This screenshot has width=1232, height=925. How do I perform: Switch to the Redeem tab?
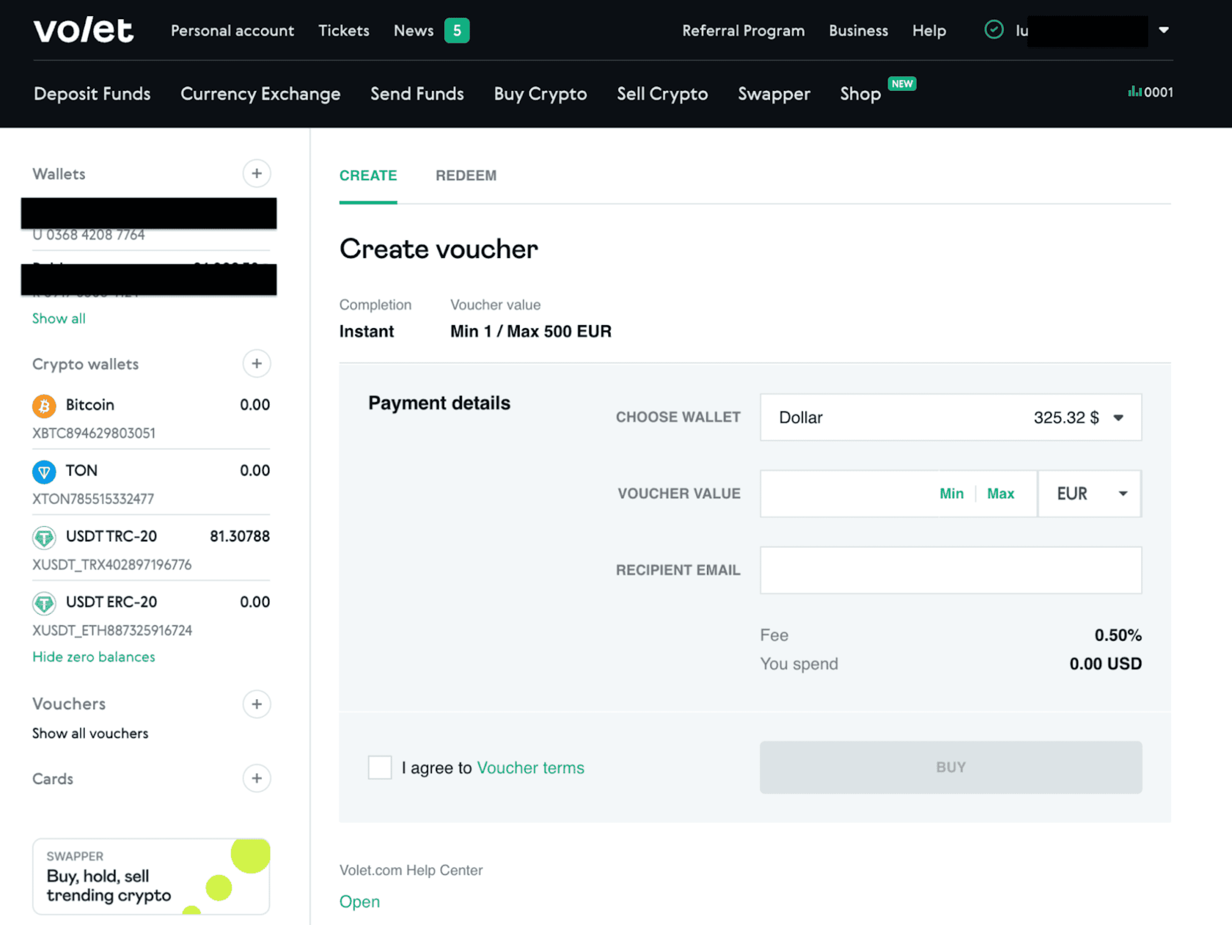(466, 176)
